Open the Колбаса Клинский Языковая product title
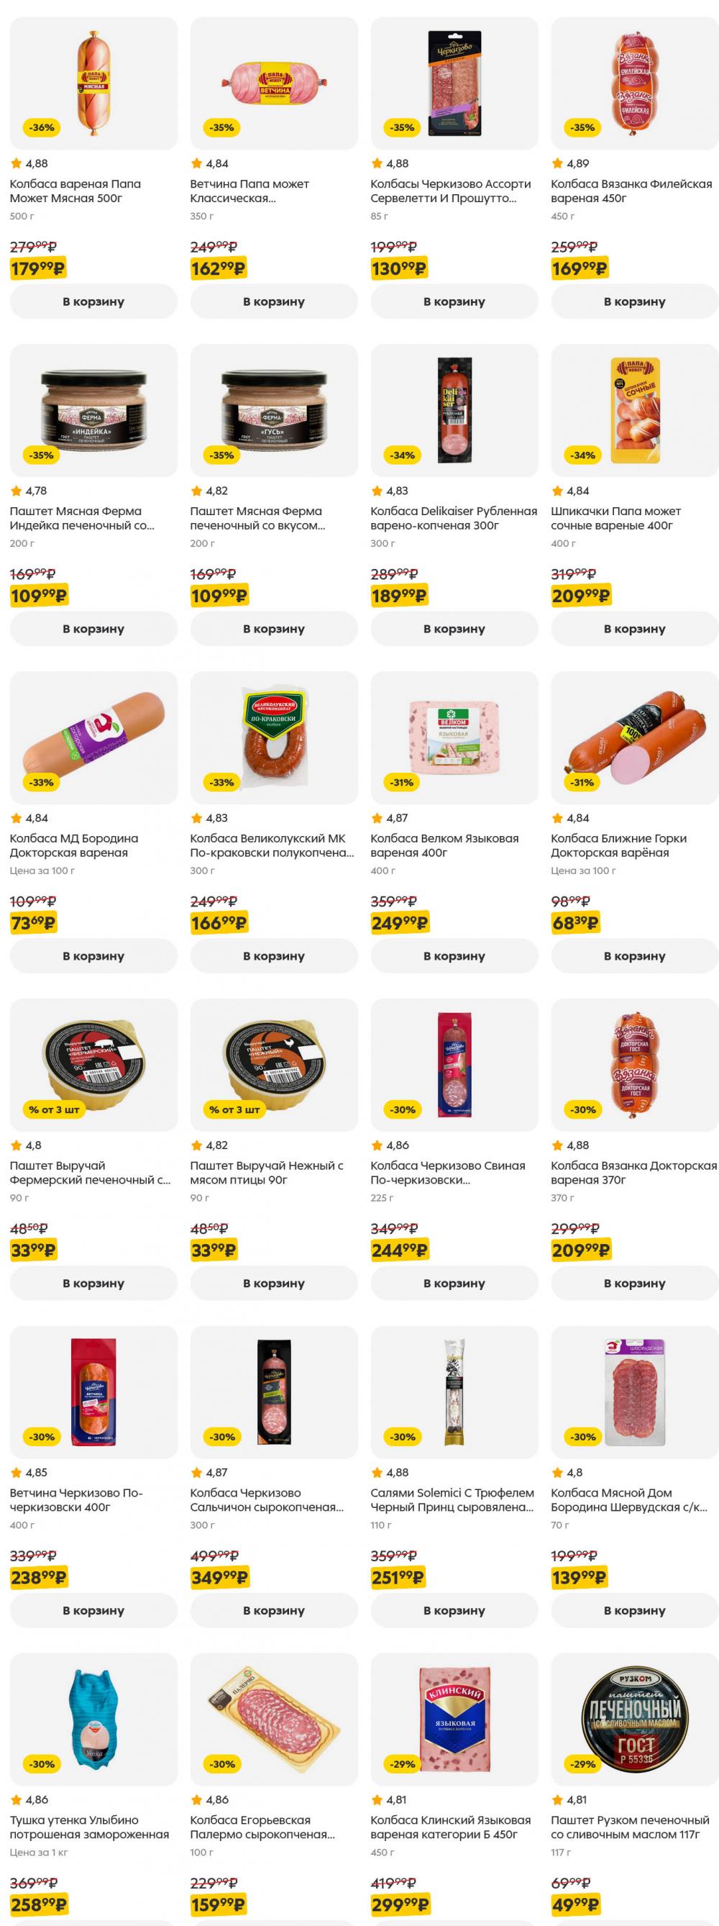The image size is (719, 1926). [x=451, y=1827]
